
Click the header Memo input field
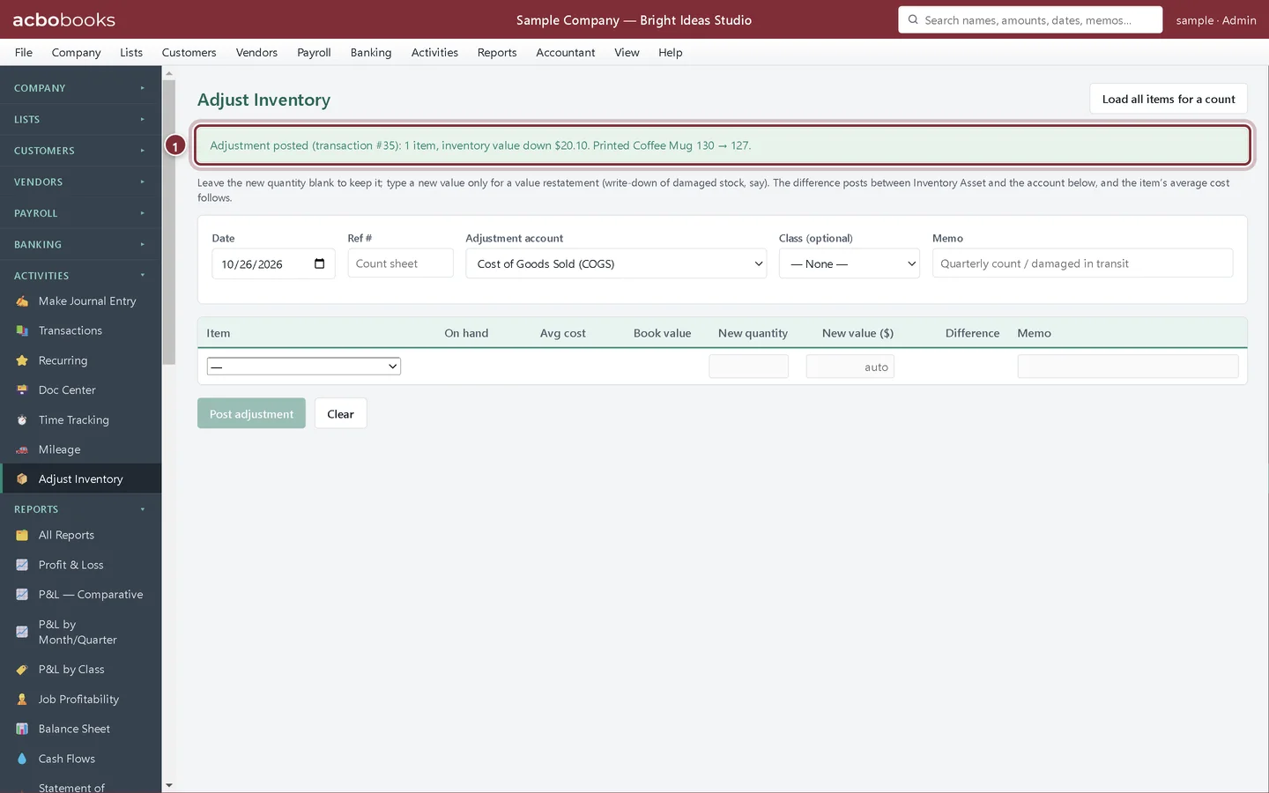1082,263
